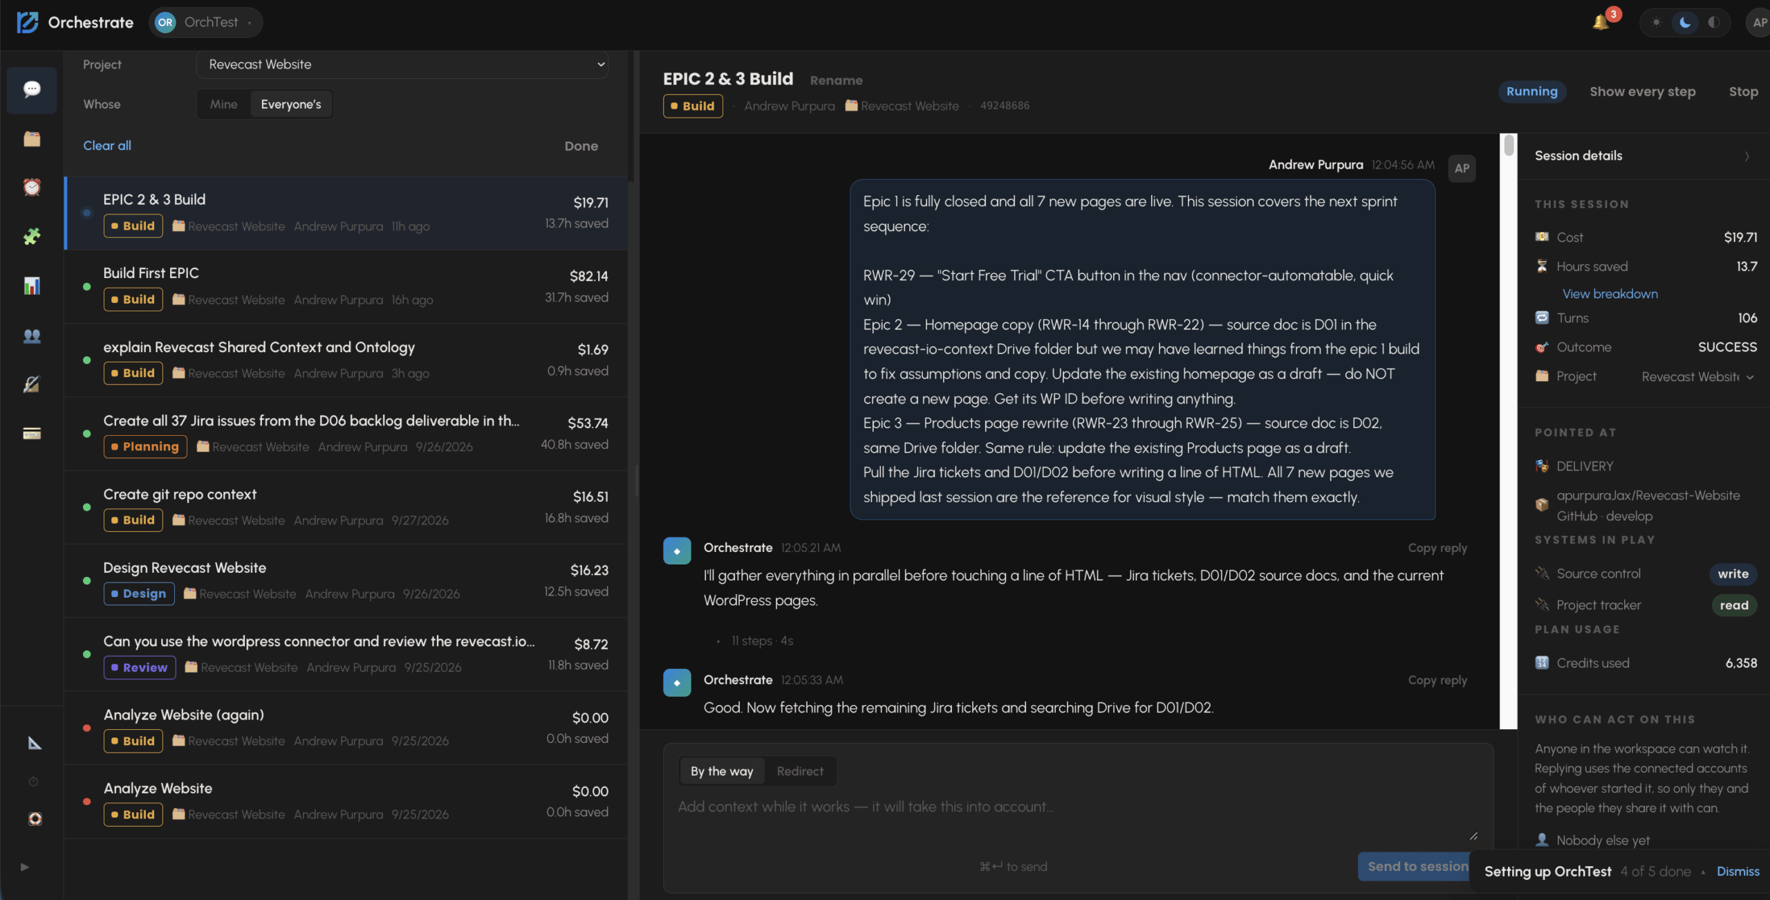The width and height of the screenshot is (1770, 900).
Task: Open the pen and paper sidebar icon
Action: click(x=32, y=385)
